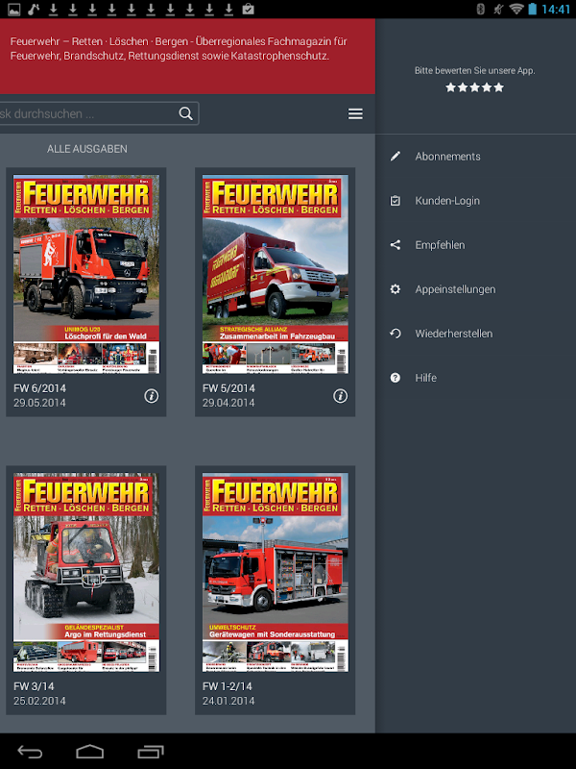Tap the date 24.01.2014
The height and width of the screenshot is (769, 576).
tap(228, 701)
